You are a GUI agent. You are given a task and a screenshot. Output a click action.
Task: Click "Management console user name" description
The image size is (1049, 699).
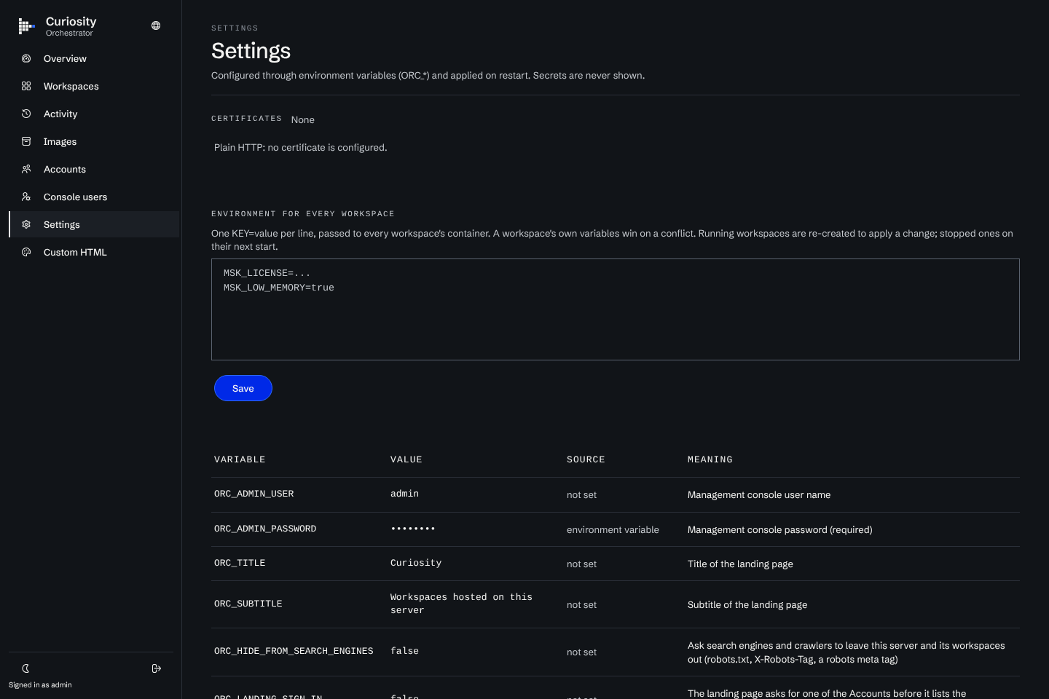click(x=759, y=495)
